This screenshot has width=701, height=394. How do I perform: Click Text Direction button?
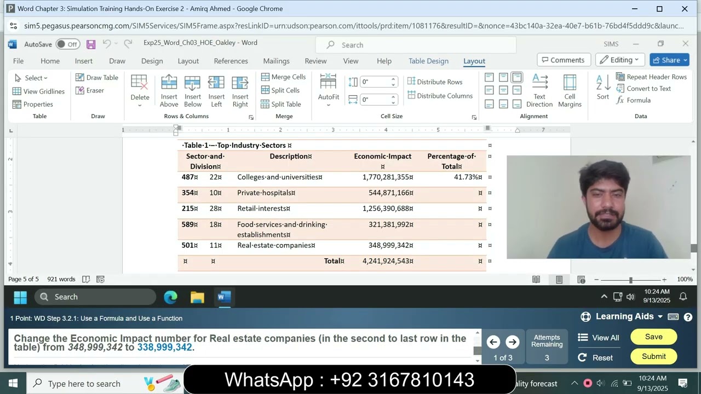click(x=539, y=91)
